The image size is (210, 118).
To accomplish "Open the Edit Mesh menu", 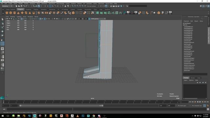I will click(x=44, y=4).
